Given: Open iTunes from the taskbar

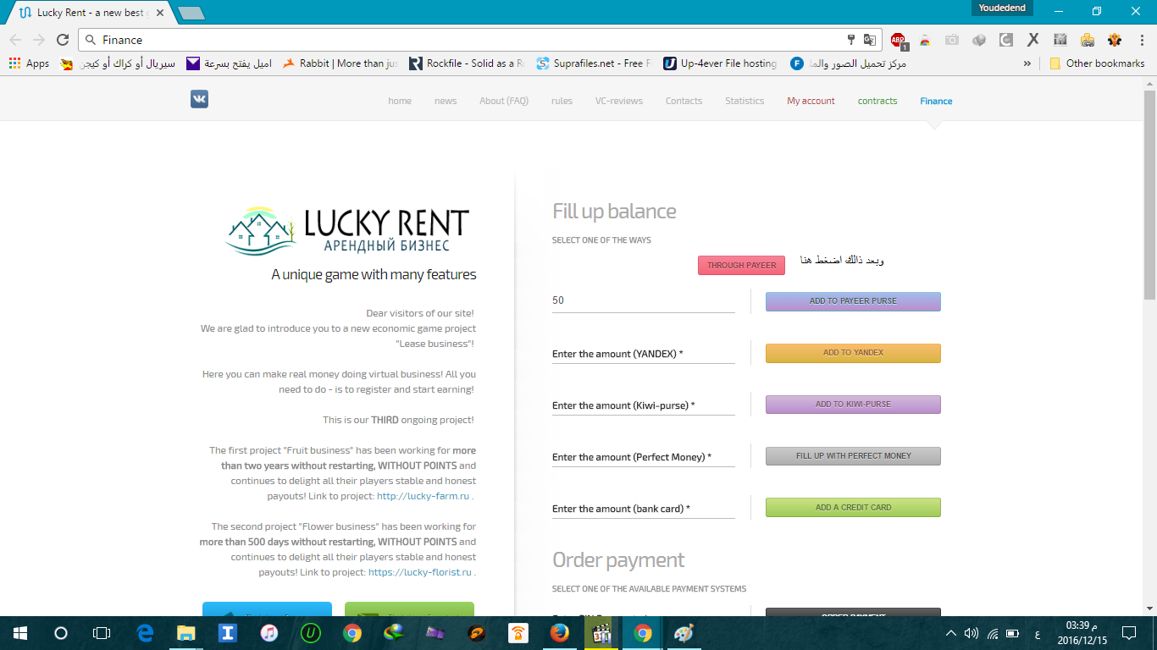Looking at the screenshot, I should [x=269, y=633].
